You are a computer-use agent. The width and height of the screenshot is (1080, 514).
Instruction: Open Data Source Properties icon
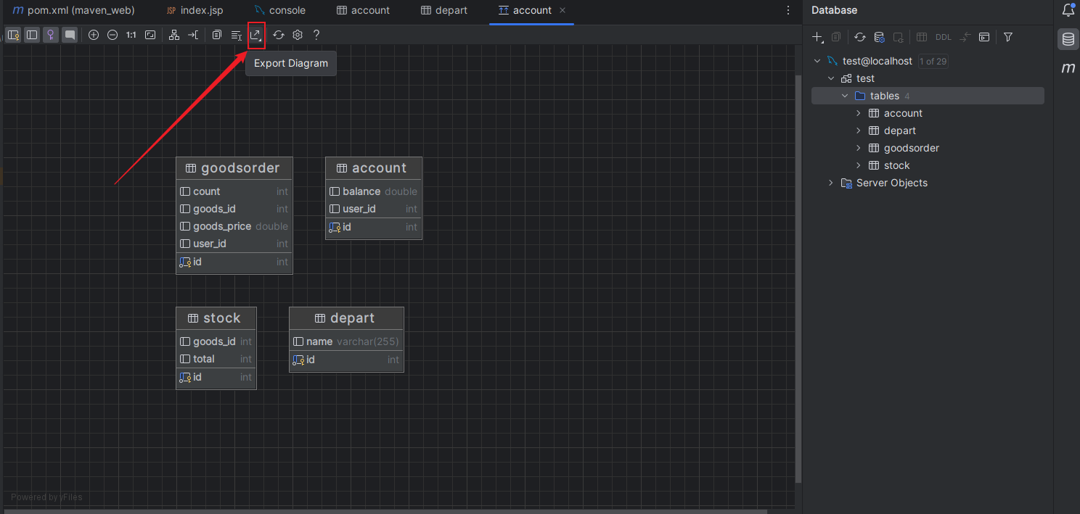click(879, 37)
